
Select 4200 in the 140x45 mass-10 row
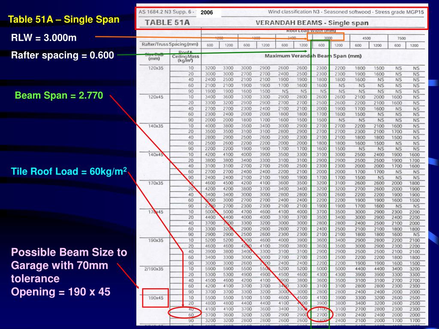point(210,154)
